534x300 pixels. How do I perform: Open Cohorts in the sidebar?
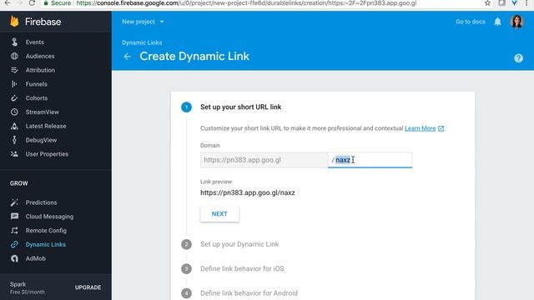(37, 98)
